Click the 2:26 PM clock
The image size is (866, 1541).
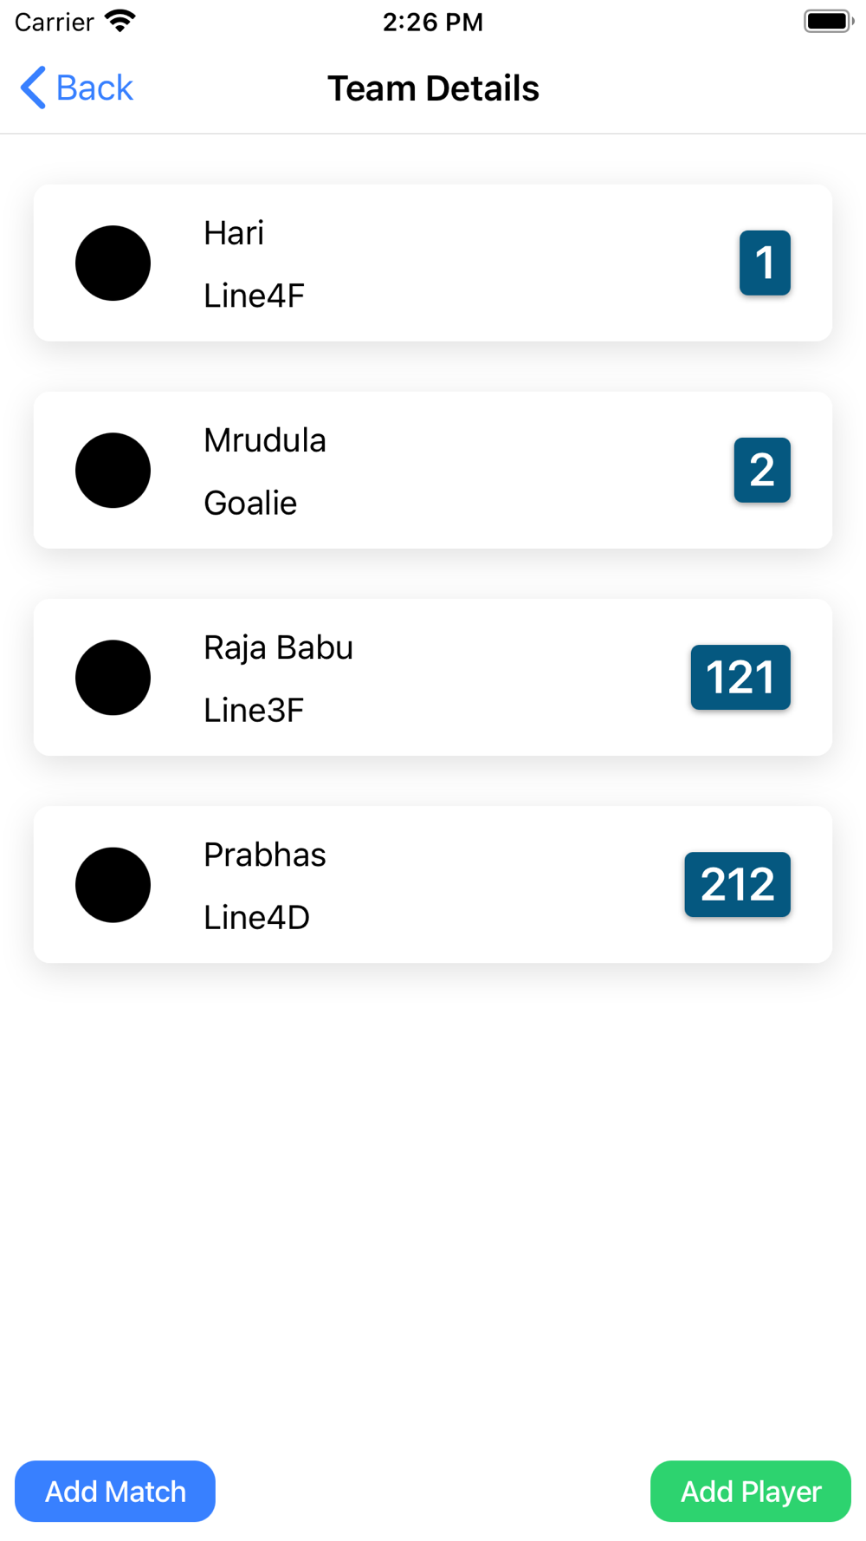point(433,22)
